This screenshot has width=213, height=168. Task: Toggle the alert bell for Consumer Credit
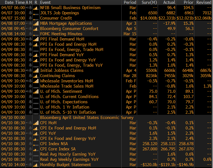click(x=31, y=18)
